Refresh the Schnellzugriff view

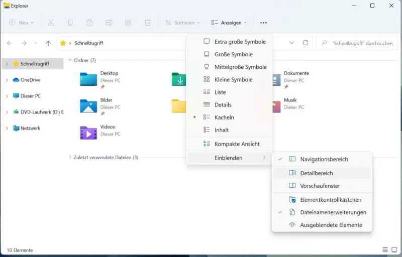(x=305, y=43)
